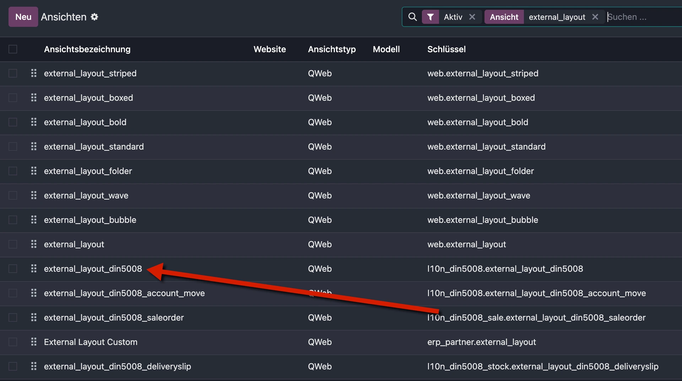Click the drag handle of External Layout Custom
682x381 pixels.
coord(34,342)
